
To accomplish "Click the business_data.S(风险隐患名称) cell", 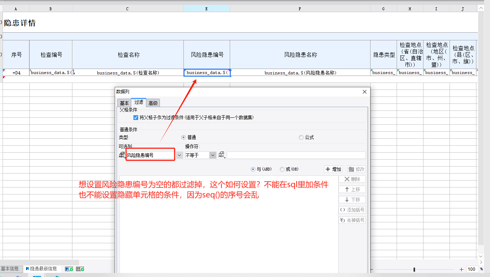I will tap(300, 73).
